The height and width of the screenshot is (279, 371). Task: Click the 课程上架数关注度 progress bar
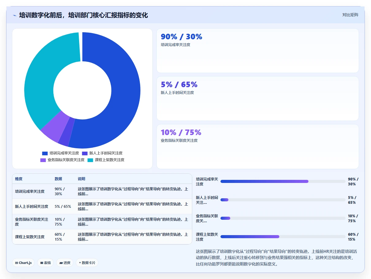tap(283, 237)
